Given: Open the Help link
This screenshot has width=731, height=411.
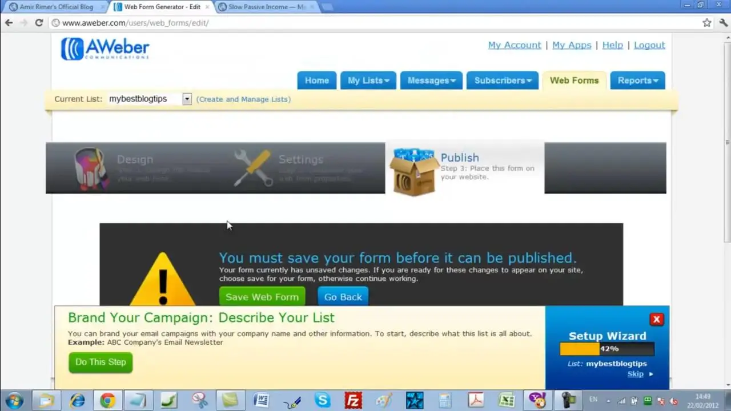Looking at the screenshot, I should [x=612, y=45].
